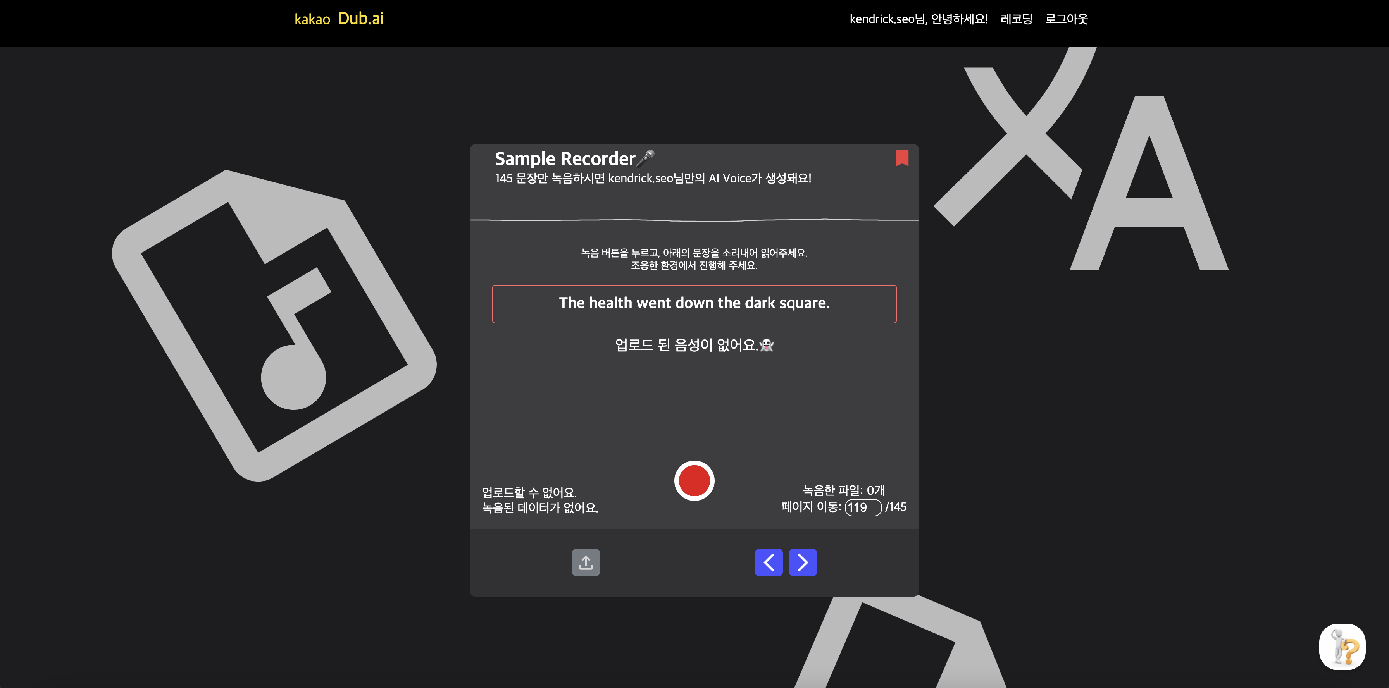Click the microphone emoji beside Sample Recorder
This screenshot has width=1389, height=688.
(646, 158)
